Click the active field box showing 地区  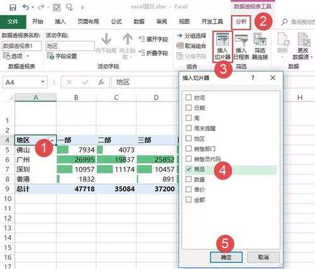tap(70, 46)
